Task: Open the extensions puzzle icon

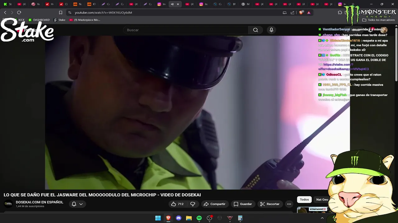Action: 340,13
